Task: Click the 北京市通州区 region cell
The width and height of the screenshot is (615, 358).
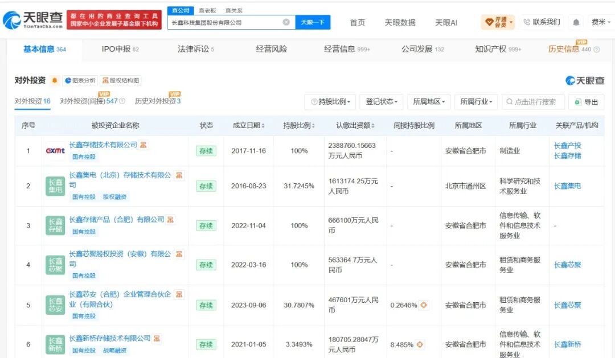Action: pos(465,186)
